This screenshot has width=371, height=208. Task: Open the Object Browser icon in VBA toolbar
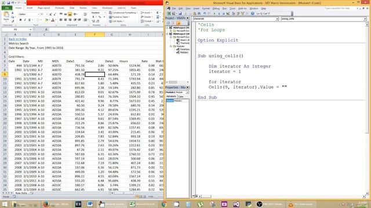242,13
